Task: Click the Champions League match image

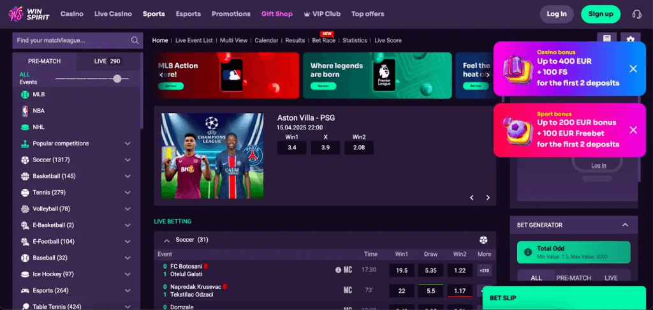Action: pos(212,156)
